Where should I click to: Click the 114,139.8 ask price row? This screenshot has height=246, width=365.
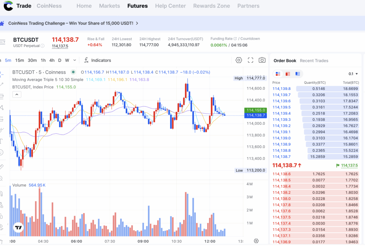coord(315,89)
